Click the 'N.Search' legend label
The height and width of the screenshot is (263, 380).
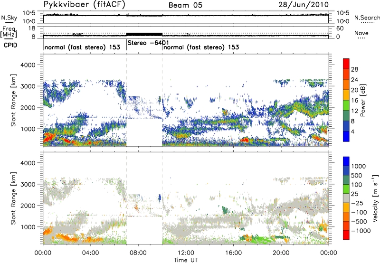[x=367, y=18]
